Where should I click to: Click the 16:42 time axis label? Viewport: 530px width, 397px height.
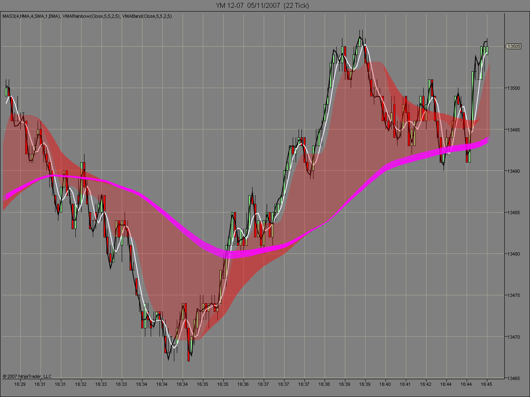click(426, 384)
